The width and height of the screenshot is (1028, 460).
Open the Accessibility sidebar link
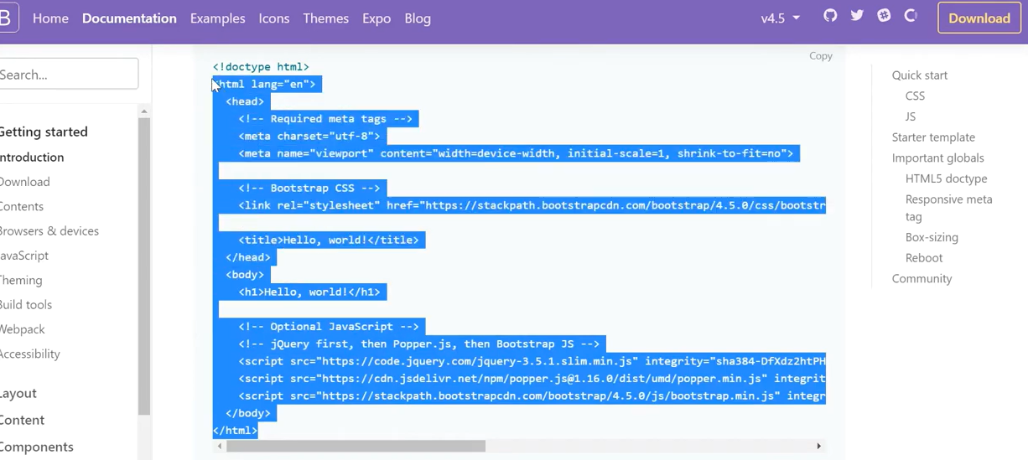click(x=30, y=354)
